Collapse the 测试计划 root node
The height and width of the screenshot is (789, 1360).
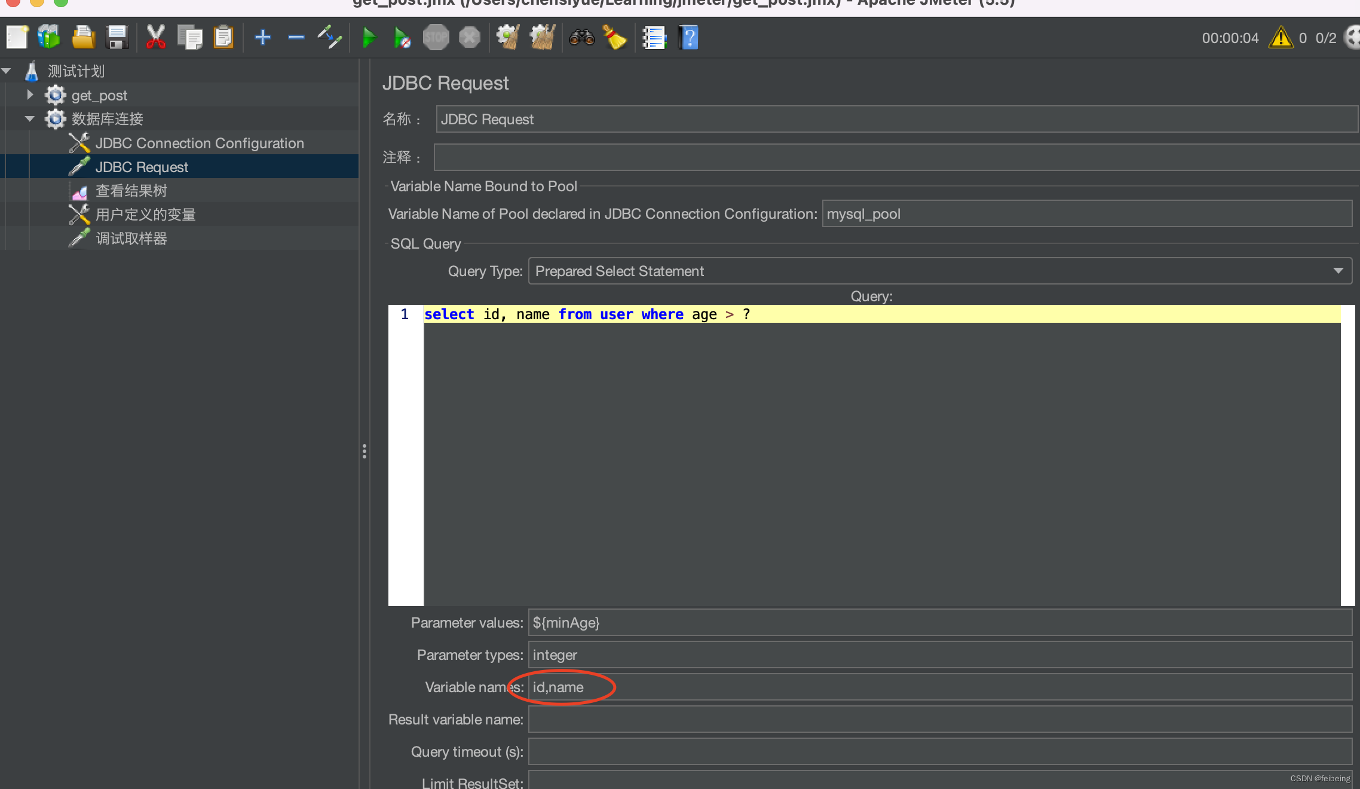click(x=7, y=71)
